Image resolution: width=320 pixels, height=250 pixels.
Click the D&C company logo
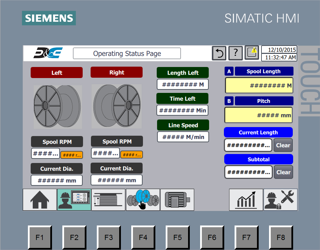click(48, 53)
